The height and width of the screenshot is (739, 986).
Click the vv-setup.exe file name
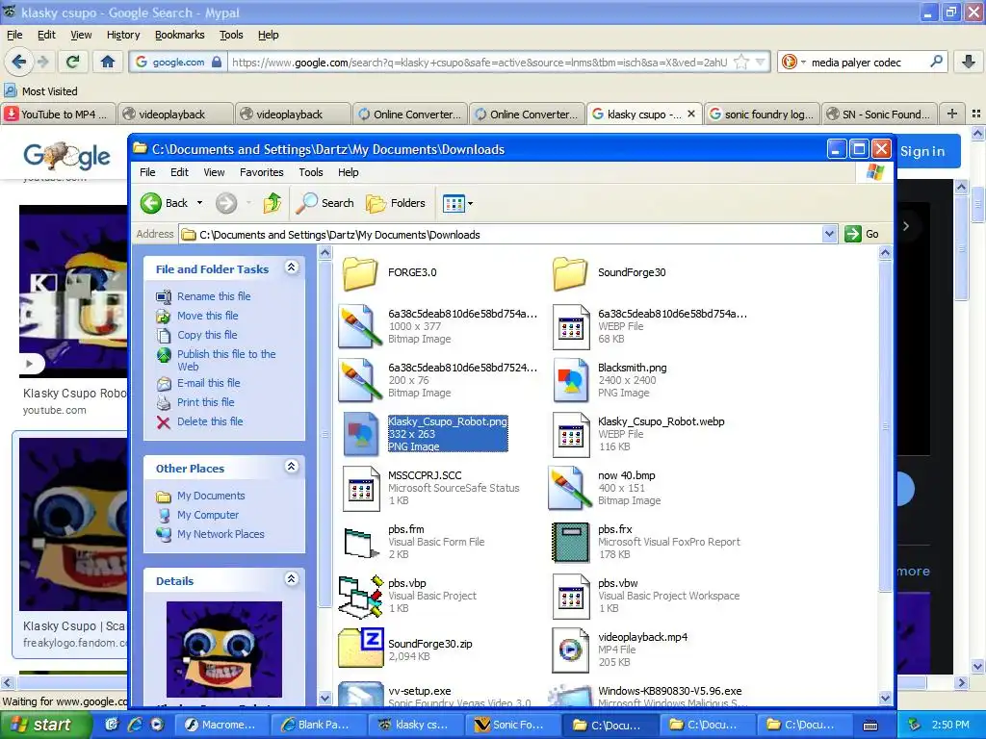(x=420, y=691)
